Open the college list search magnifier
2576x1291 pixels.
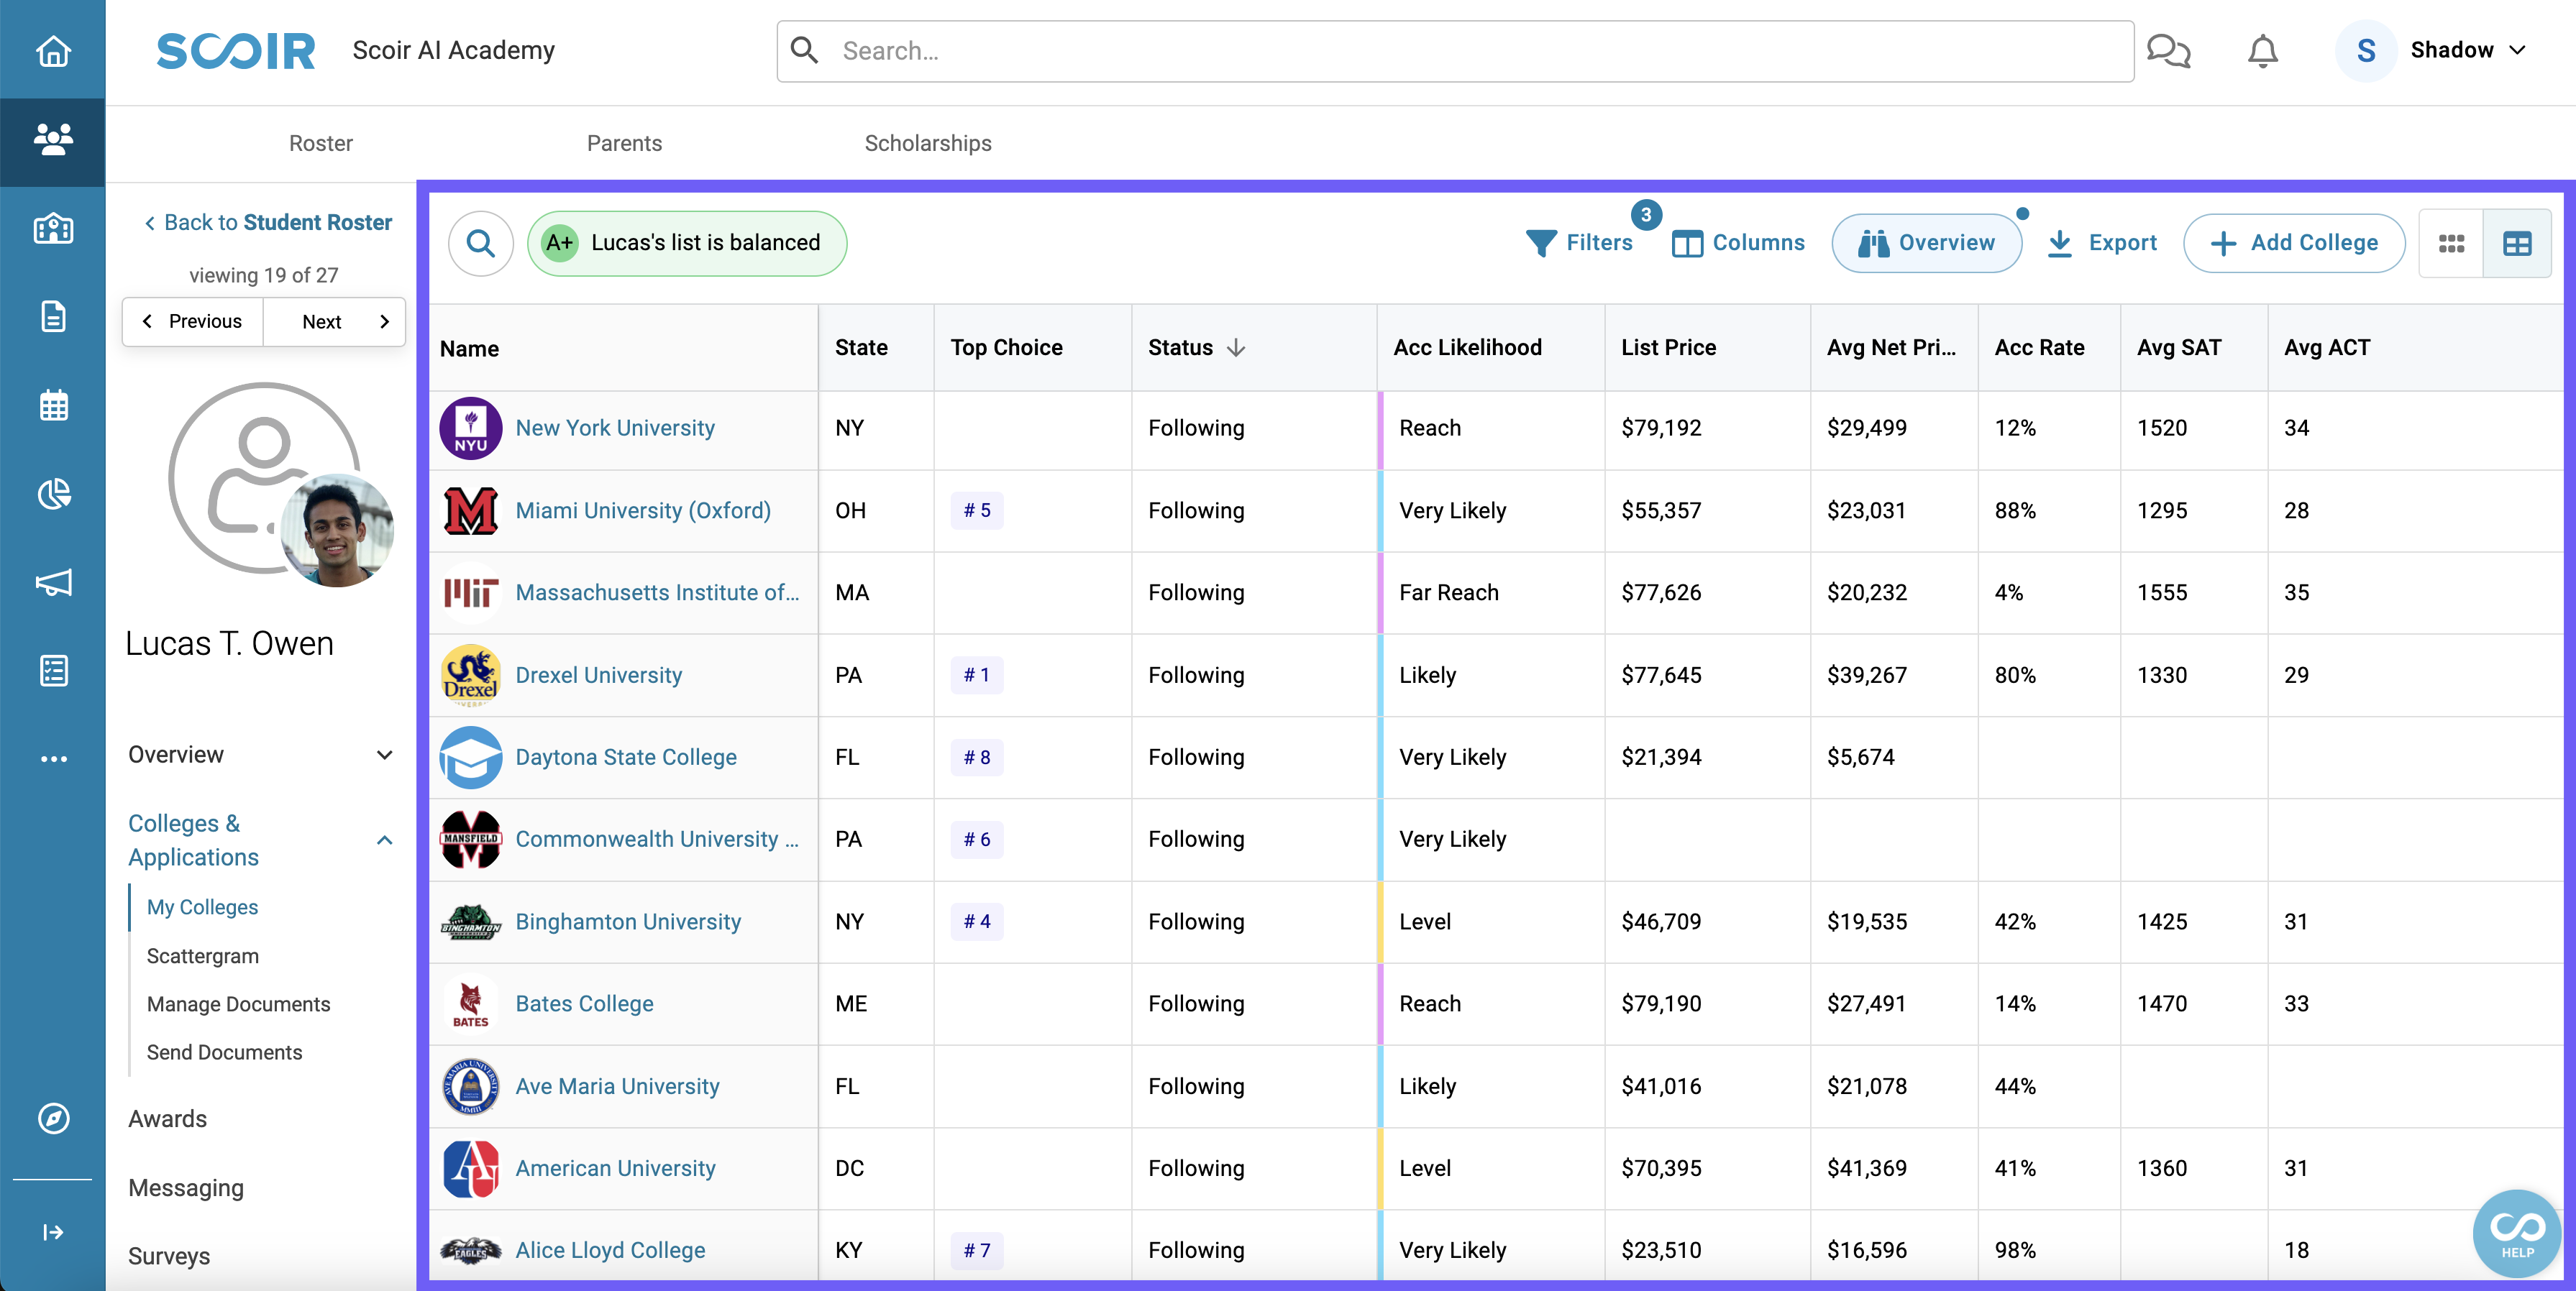481,243
